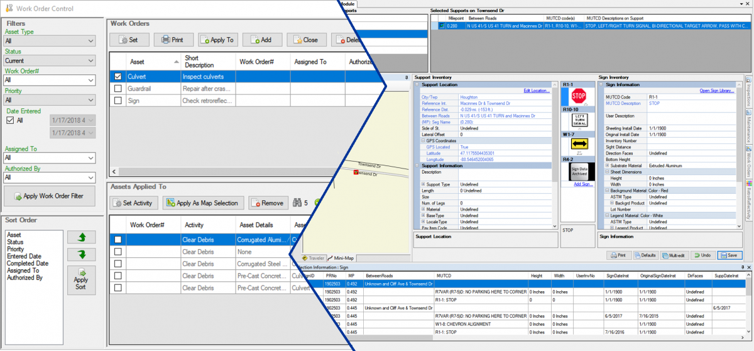Image resolution: width=754 pixels, height=351 pixels.
Task: Move sort item down with green arrow
Action: [x=82, y=254]
